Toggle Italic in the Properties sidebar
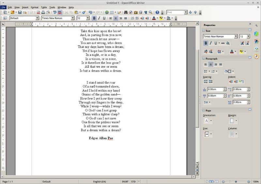The width and height of the screenshot is (261, 184). (x=210, y=43)
